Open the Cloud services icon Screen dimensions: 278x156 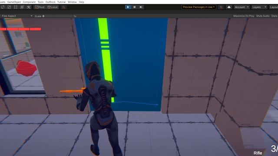pos(229,7)
